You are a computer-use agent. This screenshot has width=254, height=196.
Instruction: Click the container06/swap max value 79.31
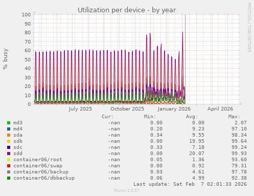click(x=239, y=166)
